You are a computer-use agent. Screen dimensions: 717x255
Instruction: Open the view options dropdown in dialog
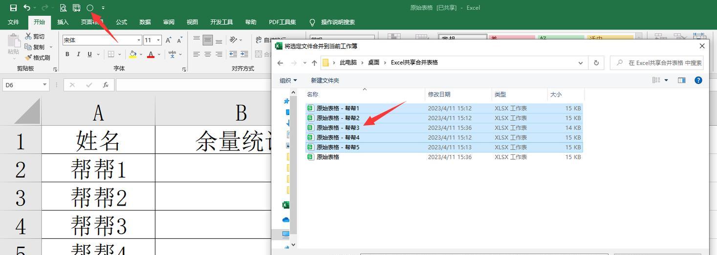666,80
